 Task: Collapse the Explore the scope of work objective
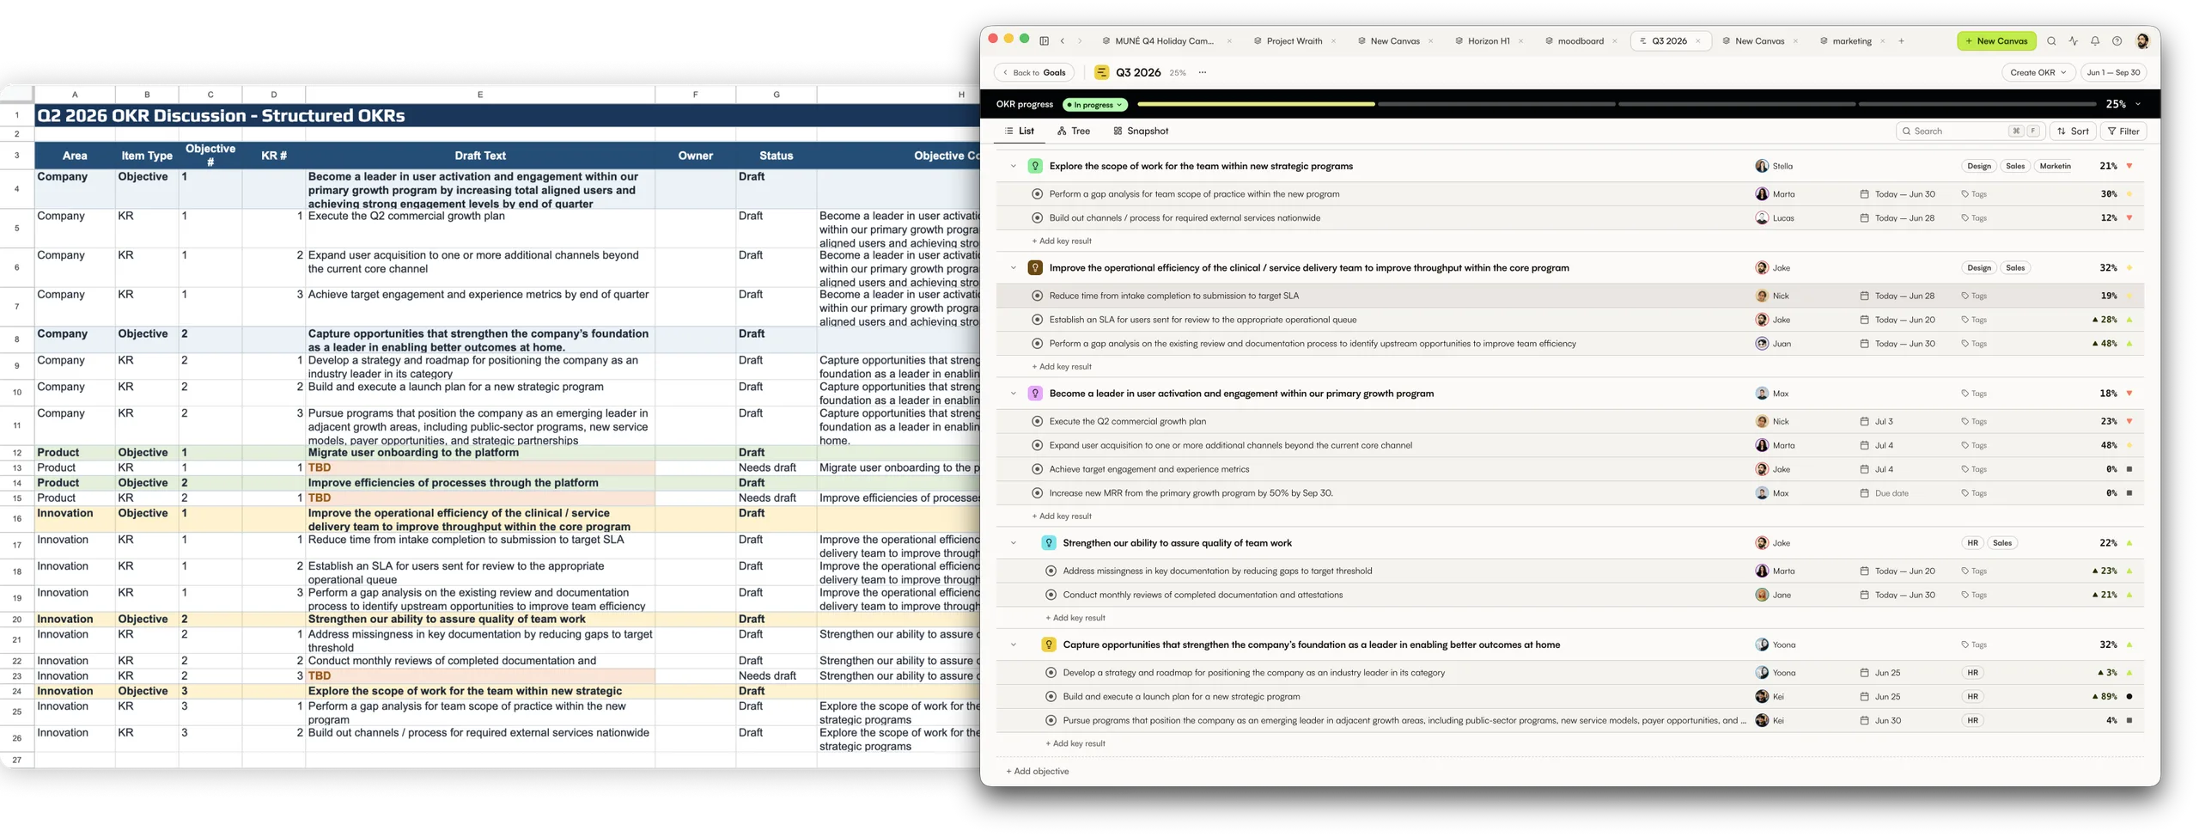1014,166
